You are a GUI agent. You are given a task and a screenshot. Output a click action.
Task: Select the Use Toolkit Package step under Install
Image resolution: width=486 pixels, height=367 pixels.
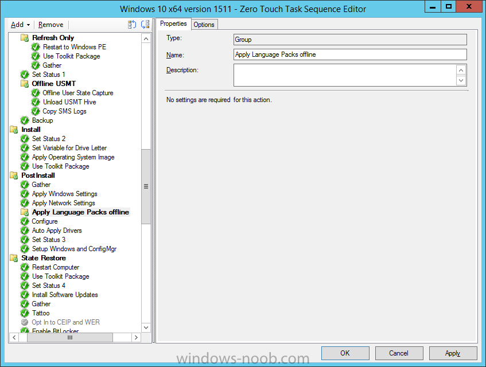pos(61,166)
